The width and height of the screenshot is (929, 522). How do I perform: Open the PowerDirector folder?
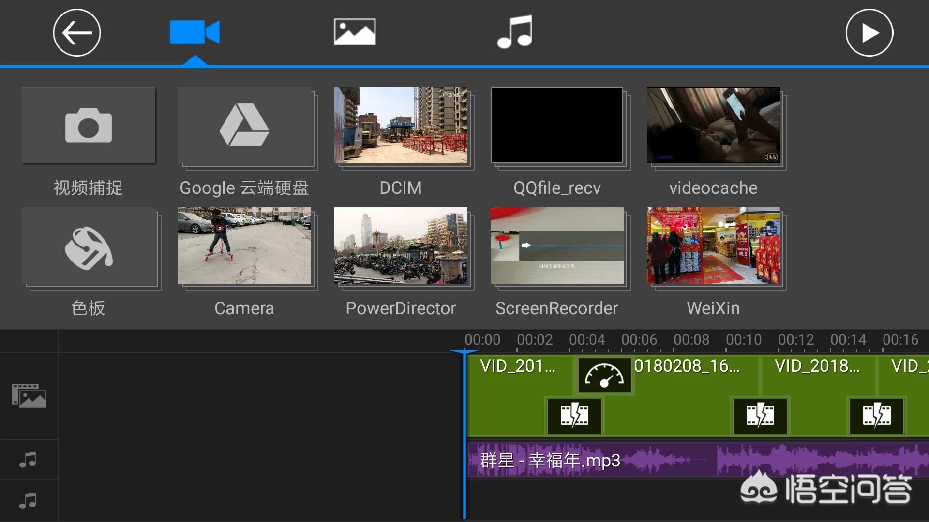[401, 246]
